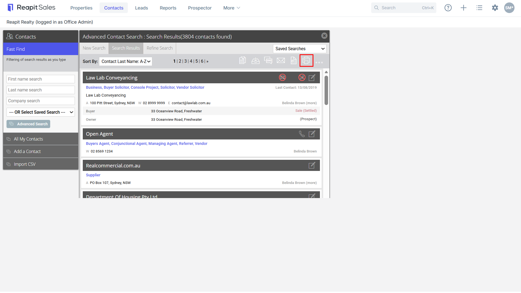Open the e-newsletter document icon
The image size is (521, 293).
tap(294, 60)
